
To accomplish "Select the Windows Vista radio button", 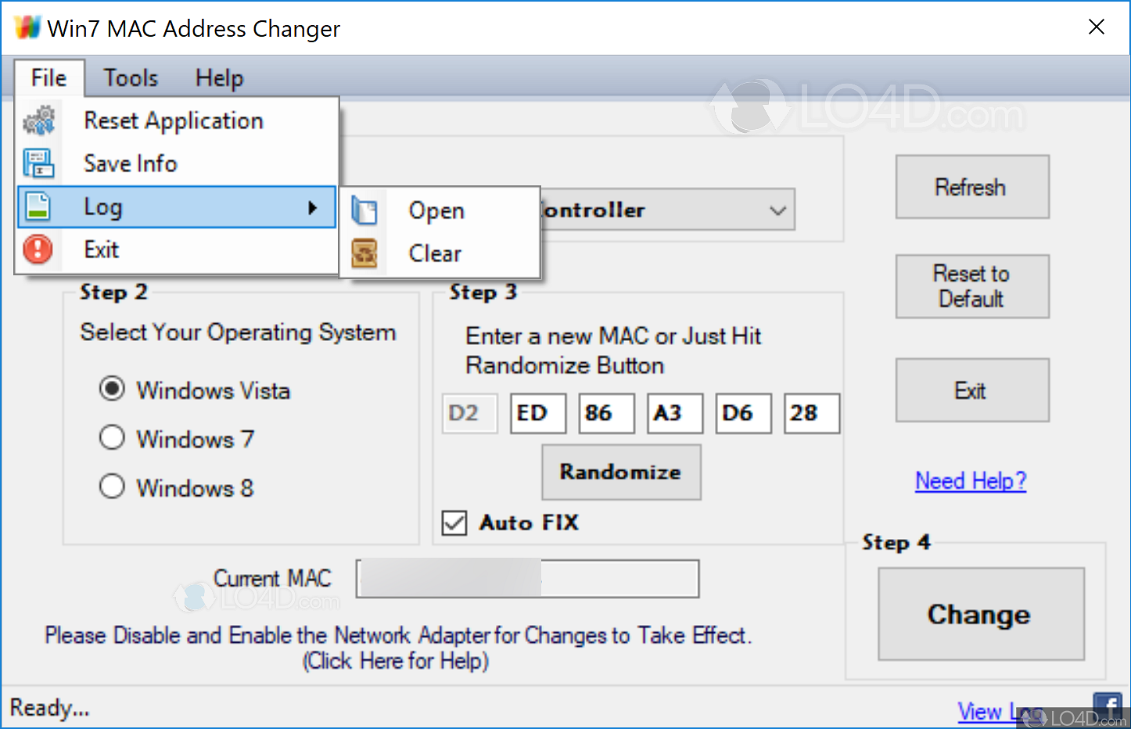I will pos(112,389).
